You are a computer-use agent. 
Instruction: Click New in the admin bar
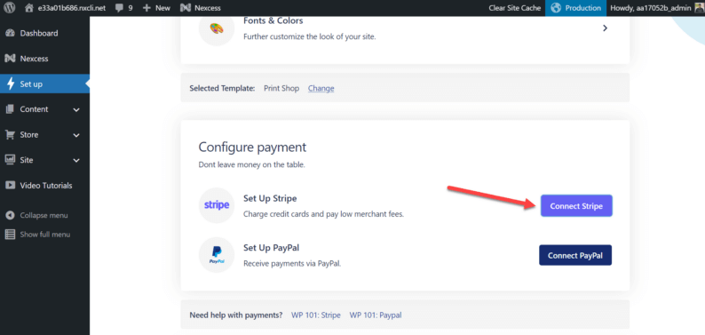point(162,8)
